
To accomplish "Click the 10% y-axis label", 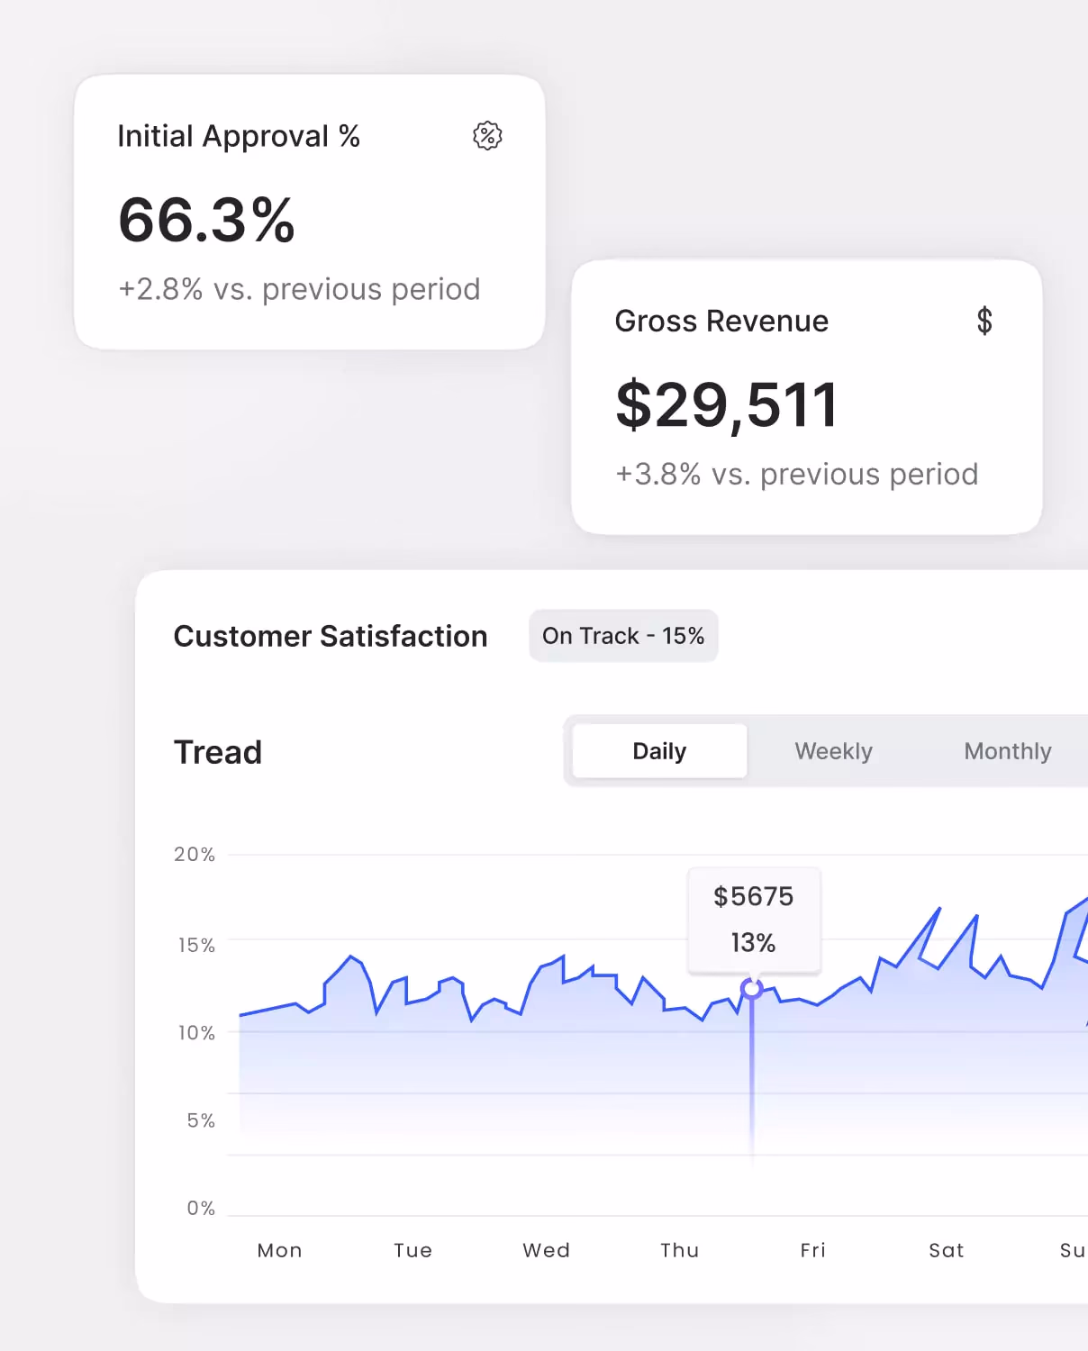I will 196,1032.
